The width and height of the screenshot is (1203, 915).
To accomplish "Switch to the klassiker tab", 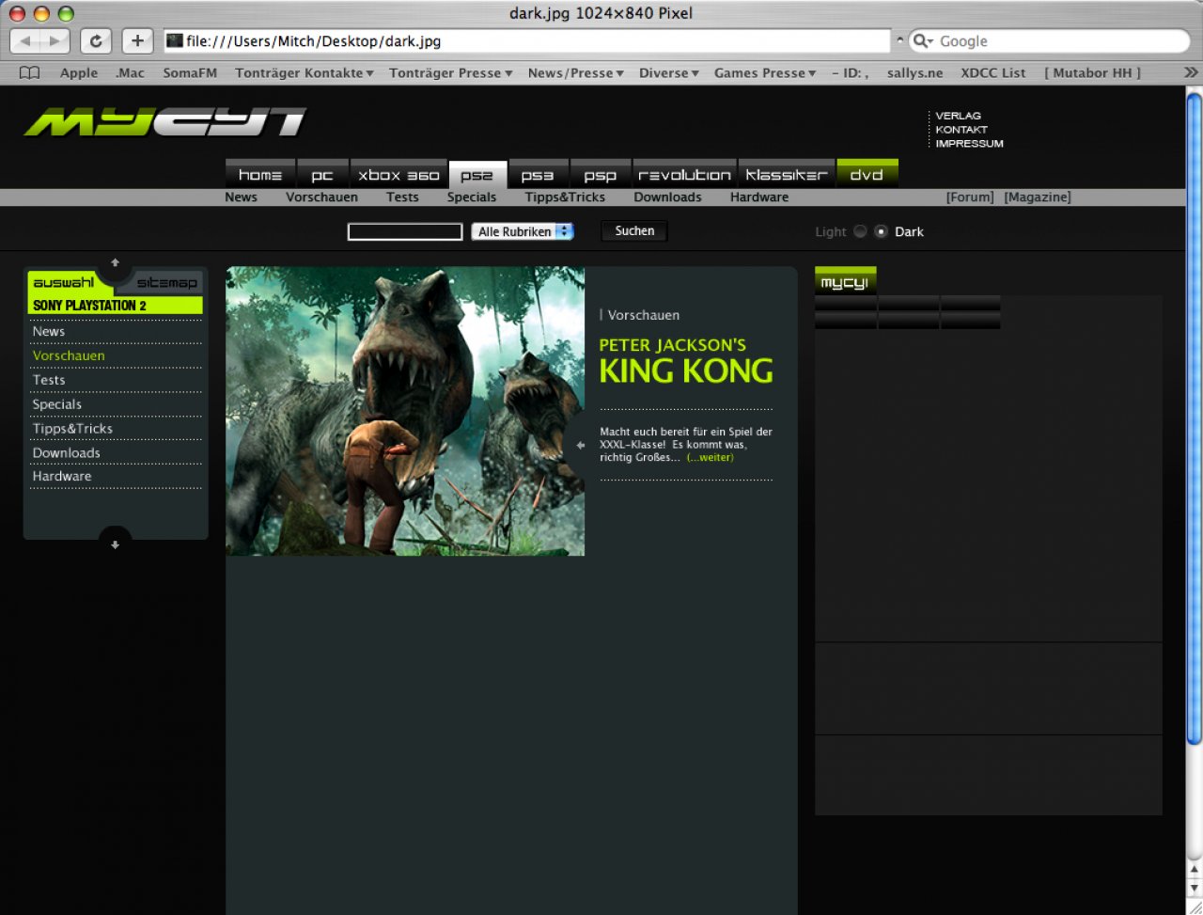I will [x=787, y=174].
